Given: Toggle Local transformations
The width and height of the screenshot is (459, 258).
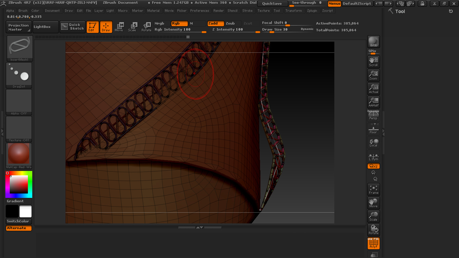Looking at the screenshot, I should tap(373, 142).
